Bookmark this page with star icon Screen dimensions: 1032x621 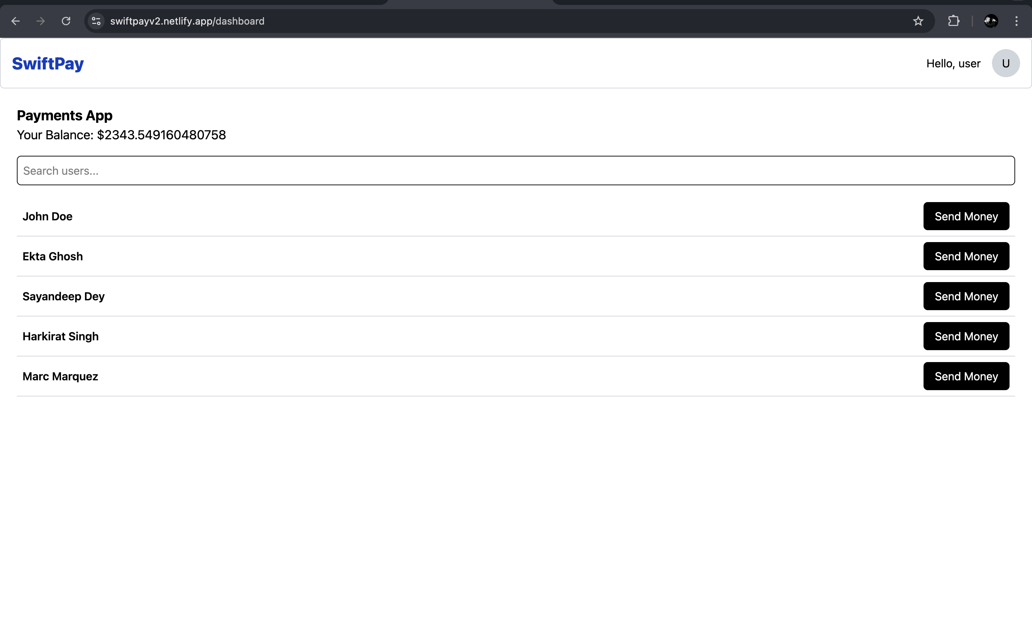[918, 21]
